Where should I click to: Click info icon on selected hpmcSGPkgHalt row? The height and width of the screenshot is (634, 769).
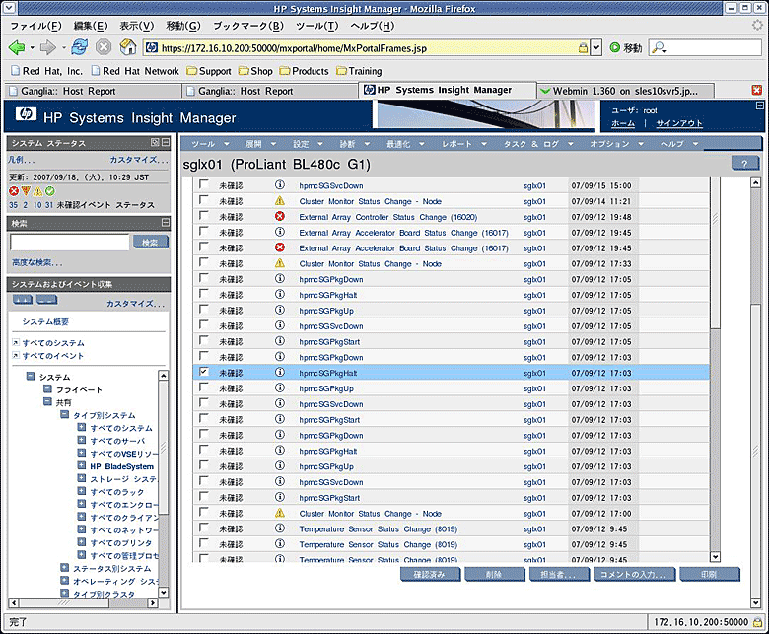tap(280, 372)
